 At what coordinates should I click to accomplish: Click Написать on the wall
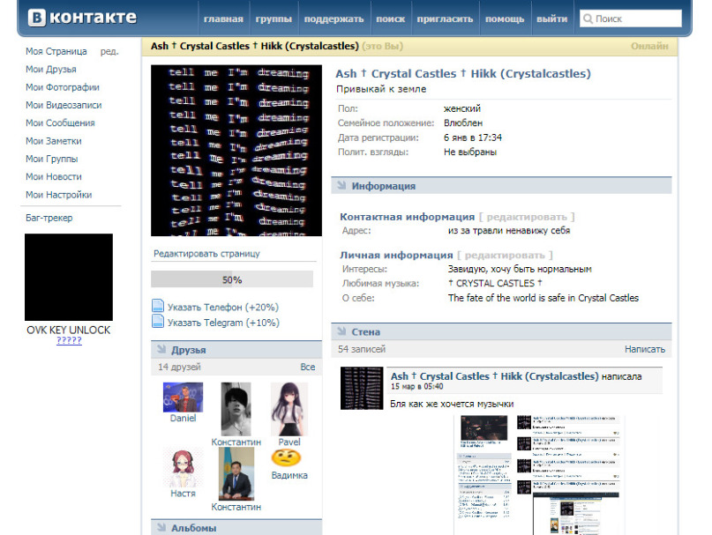click(644, 350)
